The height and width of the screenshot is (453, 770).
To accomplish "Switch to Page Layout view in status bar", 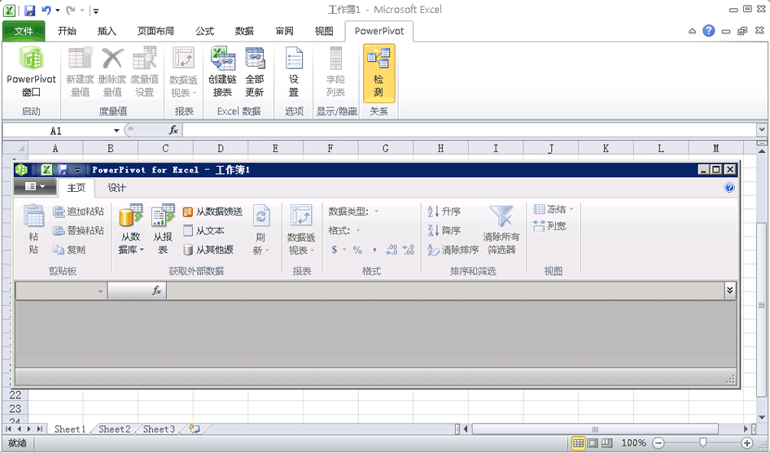I will pyautogui.click(x=593, y=442).
